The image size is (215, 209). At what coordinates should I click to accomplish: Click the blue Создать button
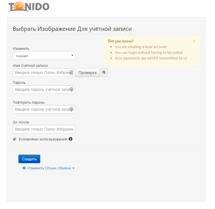tap(29, 159)
